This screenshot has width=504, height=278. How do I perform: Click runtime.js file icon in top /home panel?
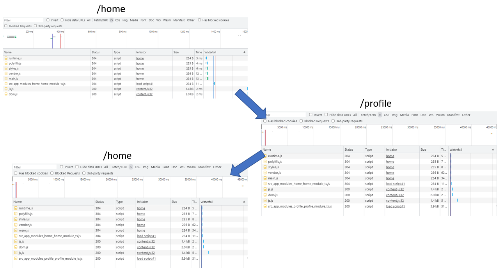tap(6, 58)
